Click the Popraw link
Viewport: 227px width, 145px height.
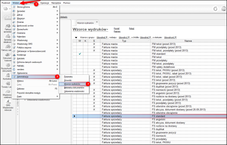coord(117,31)
